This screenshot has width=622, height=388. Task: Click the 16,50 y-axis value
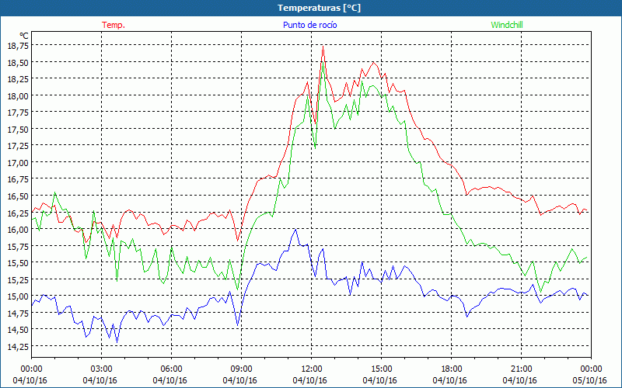tap(18, 196)
